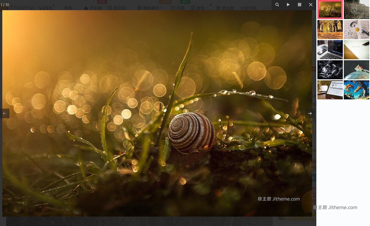
Task: Select the fountain pen on paper thumbnail
Action: click(357, 50)
